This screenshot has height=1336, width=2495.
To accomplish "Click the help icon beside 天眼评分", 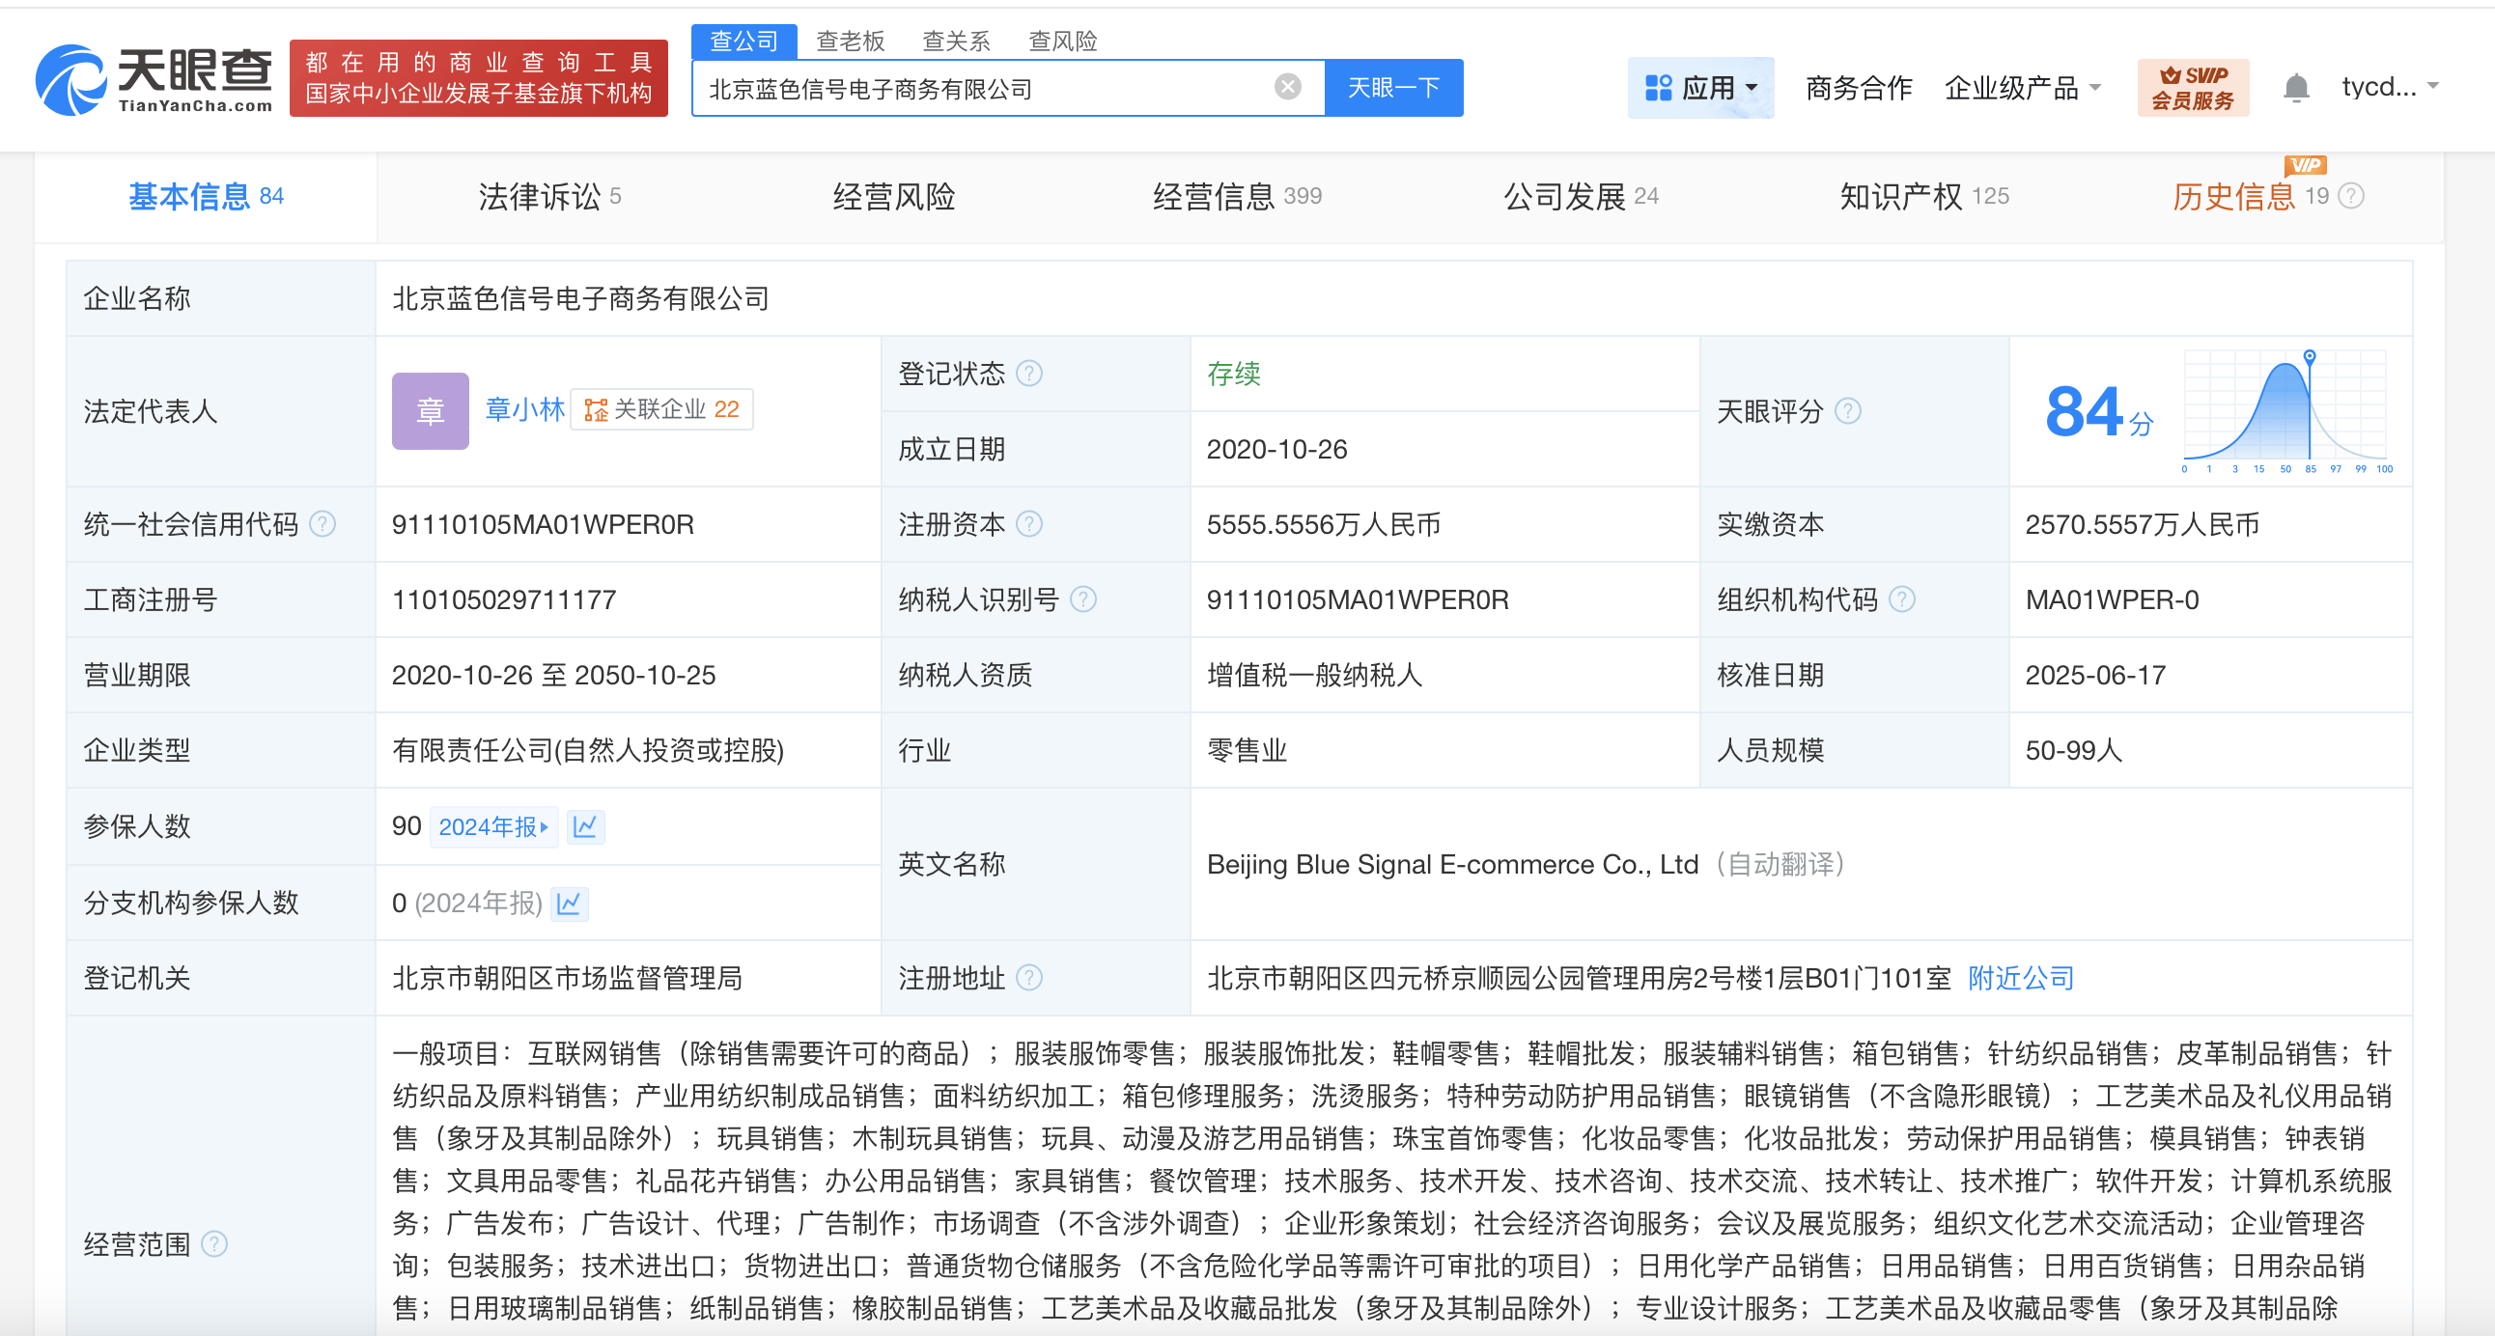I will pos(1847,411).
